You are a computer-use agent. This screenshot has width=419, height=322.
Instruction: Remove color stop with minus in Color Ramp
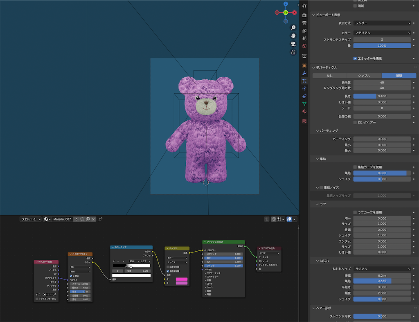118,261
